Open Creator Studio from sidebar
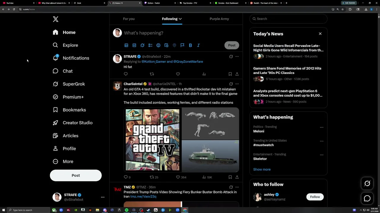This screenshot has height=213, width=380. click(73, 123)
